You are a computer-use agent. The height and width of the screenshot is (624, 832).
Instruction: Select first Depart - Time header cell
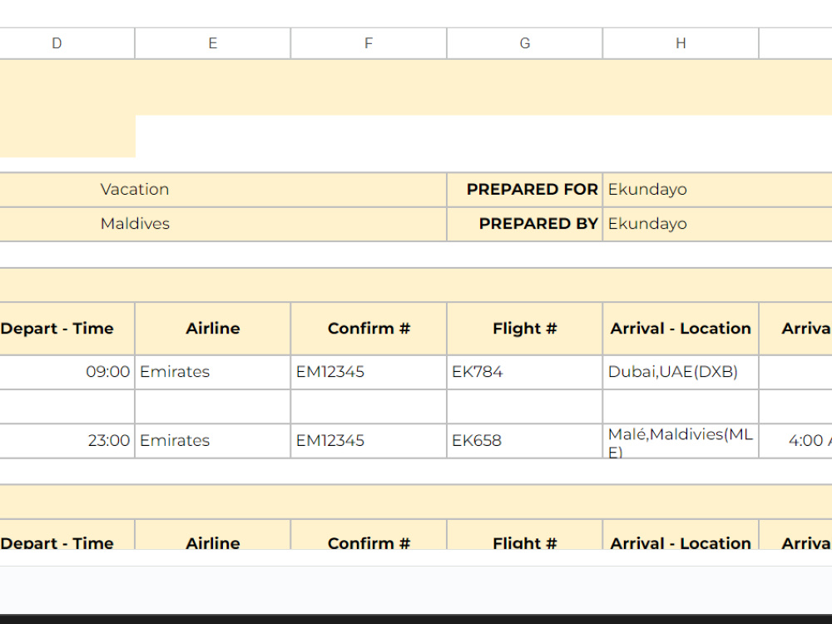point(67,329)
